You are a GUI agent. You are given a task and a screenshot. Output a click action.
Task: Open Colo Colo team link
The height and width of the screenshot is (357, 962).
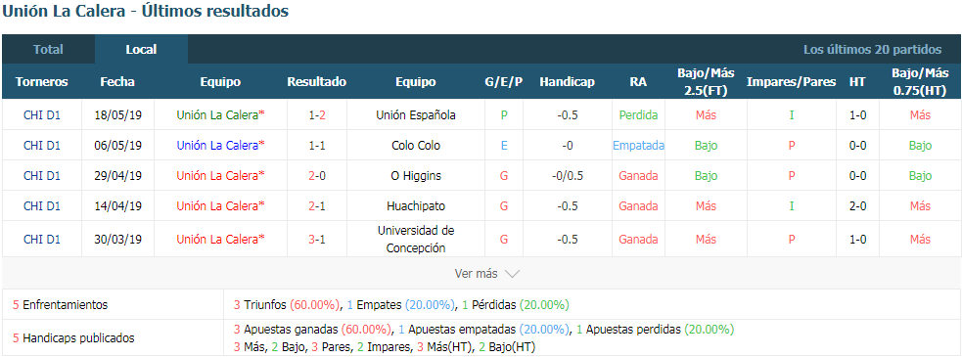415,146
